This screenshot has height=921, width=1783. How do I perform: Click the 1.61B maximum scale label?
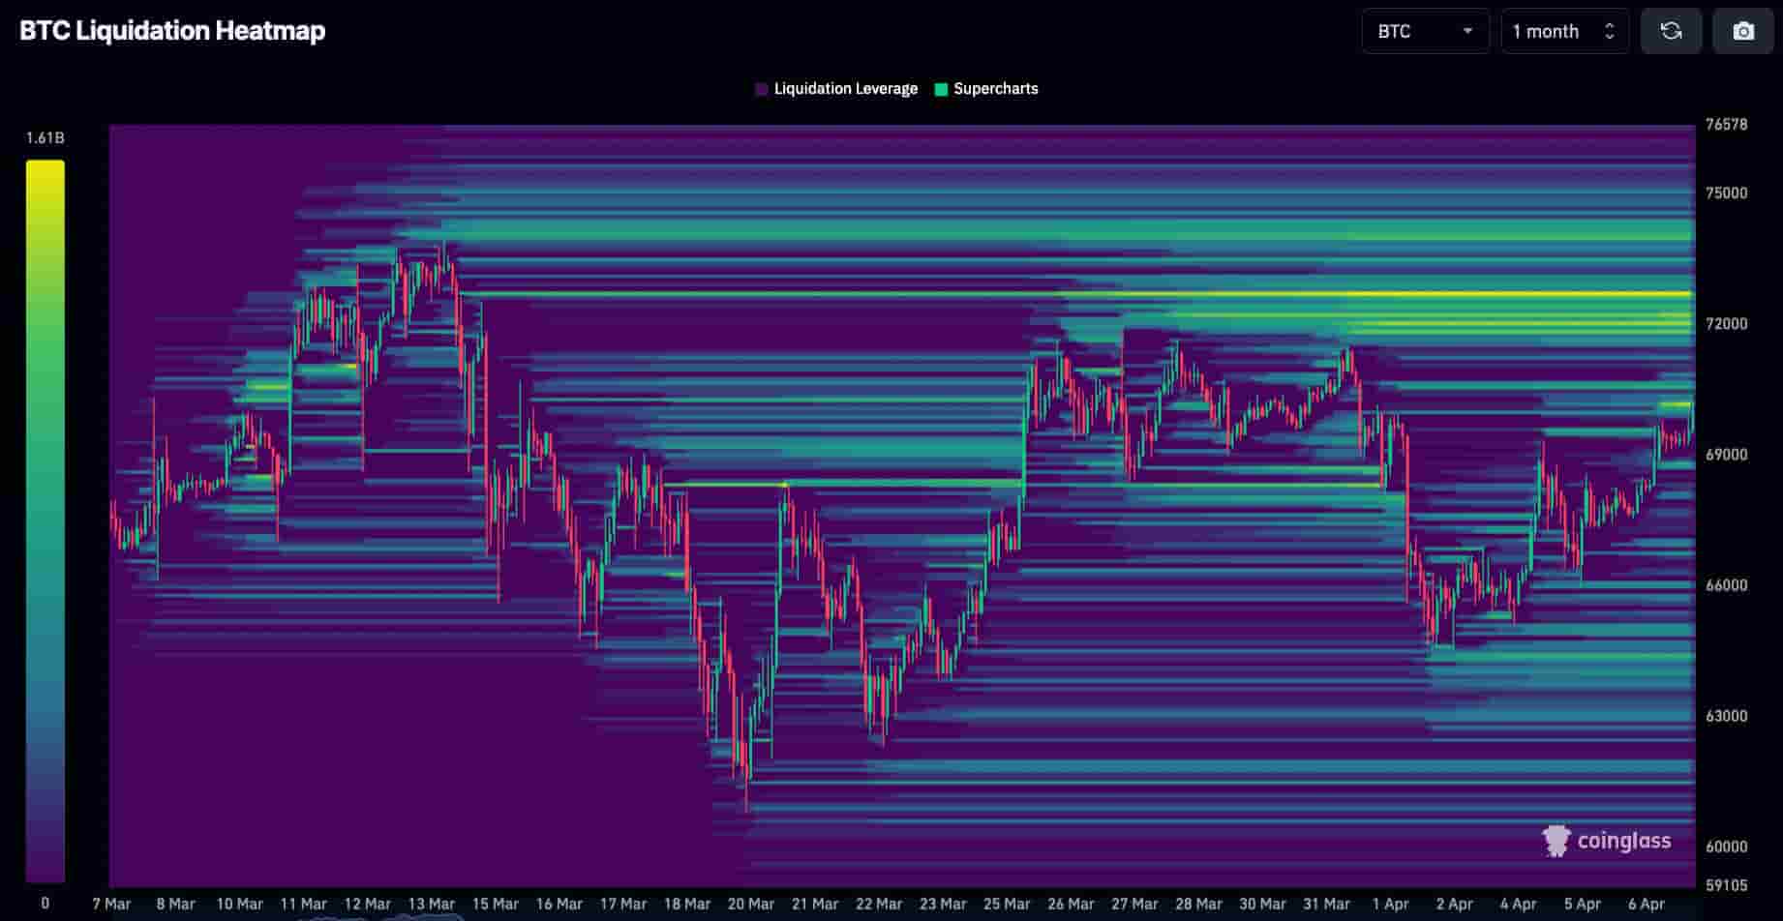45,138
